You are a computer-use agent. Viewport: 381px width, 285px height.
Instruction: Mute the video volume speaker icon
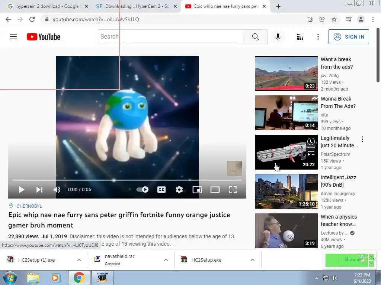[57, 190]
